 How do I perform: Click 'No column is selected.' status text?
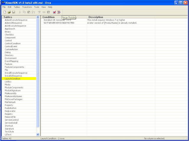tap(154, 138)
